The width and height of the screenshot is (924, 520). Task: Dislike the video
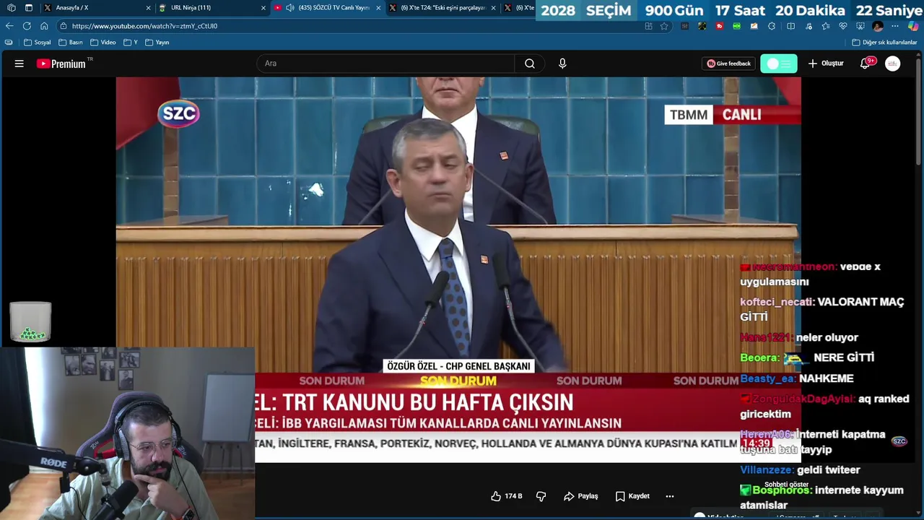pyautogui.click(x=541, y=496)
